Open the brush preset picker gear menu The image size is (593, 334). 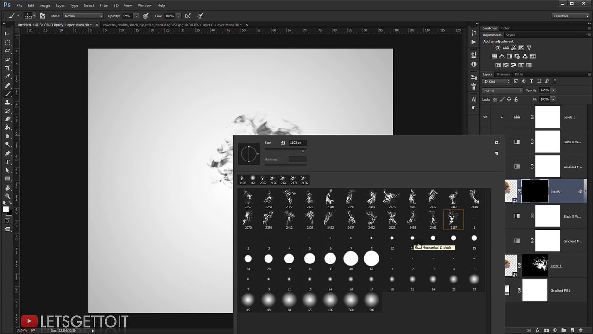coord(497,143)
